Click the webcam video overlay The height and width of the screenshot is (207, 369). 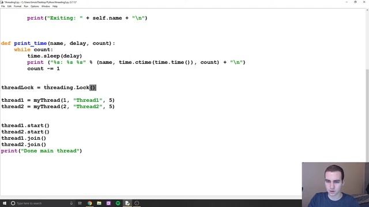336,185
